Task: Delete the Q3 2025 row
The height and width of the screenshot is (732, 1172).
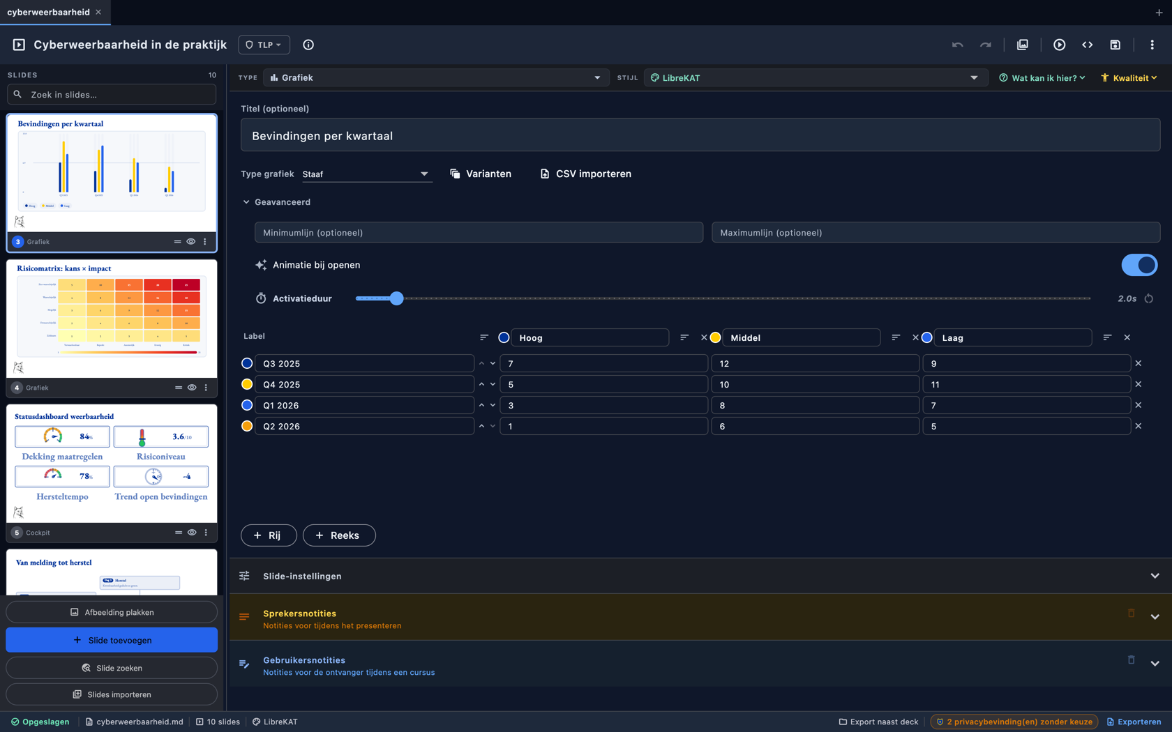Action: pyautogui.click(x=1138, y=363)
